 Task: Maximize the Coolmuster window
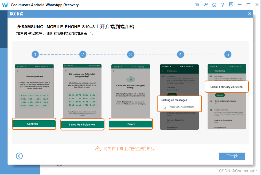pyautogui.click(x=248, y=5)
